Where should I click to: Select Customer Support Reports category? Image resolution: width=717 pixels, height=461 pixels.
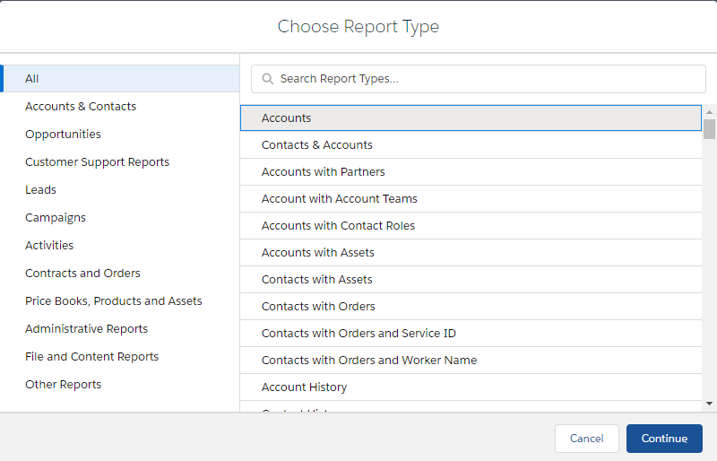pyautogui.click(x=97, y=162)
